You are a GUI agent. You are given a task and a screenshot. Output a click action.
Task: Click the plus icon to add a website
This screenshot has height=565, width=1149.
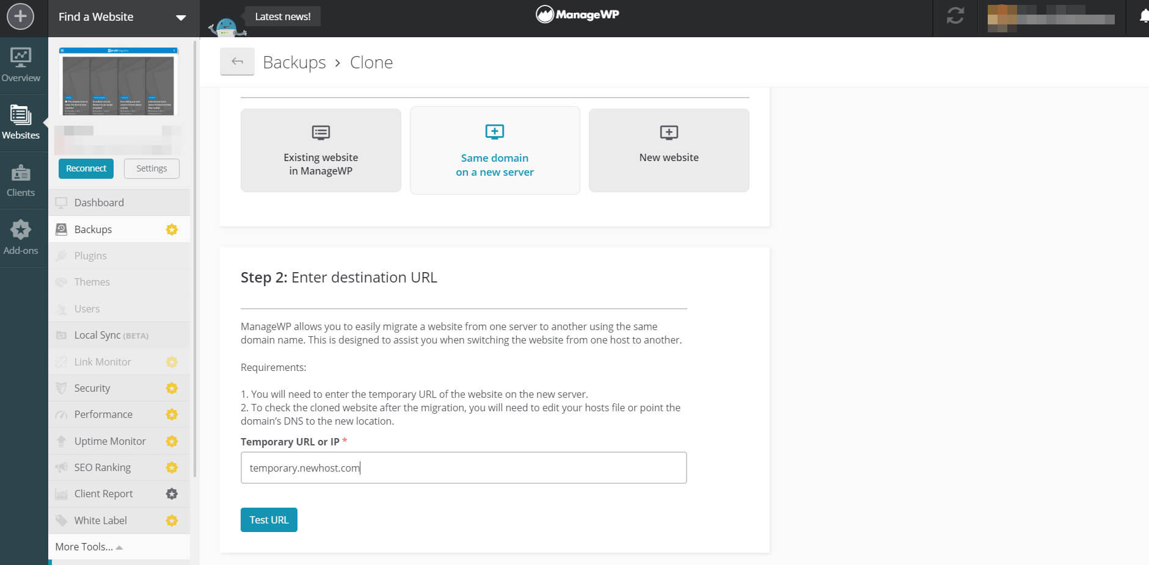(21, 16)
